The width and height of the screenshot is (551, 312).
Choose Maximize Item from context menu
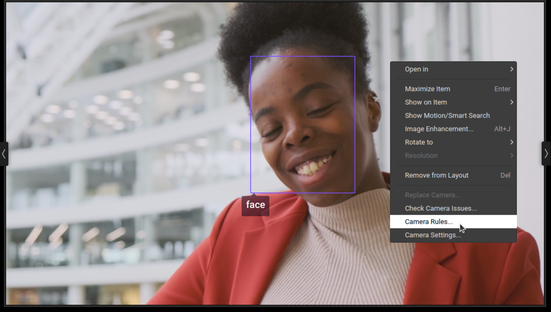[427, 89]
